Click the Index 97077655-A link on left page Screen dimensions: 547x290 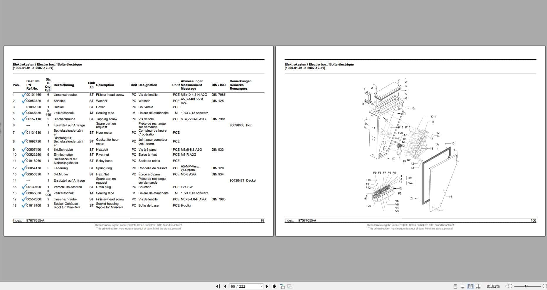pyautogui.click(x=35, y=220)
